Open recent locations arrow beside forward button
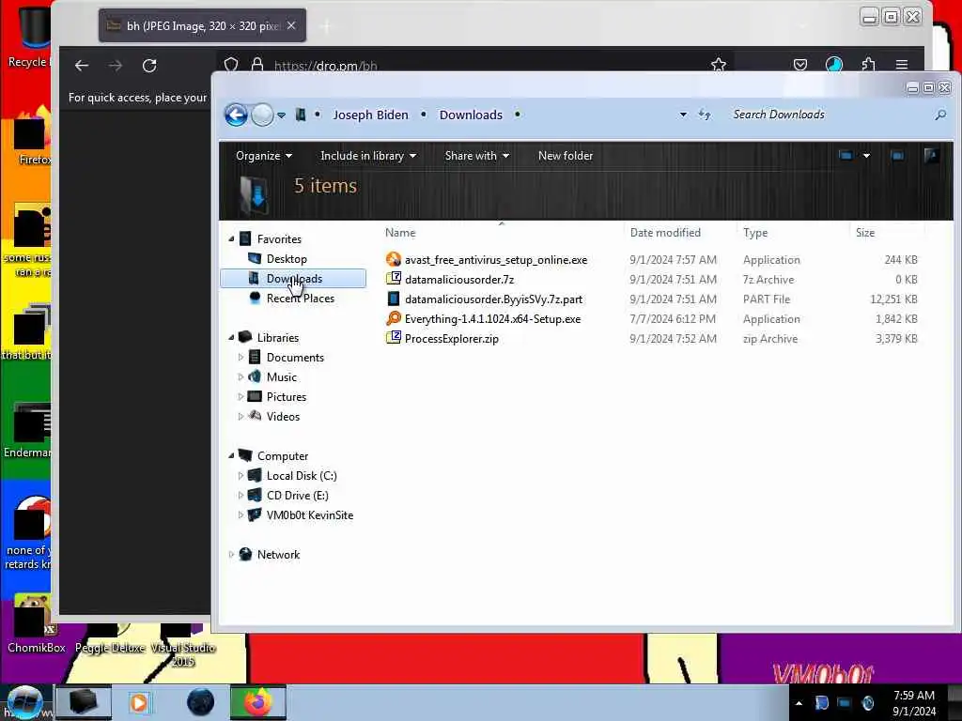Viewport: 962px width, 721px height. pyautogui.click(x=281, y=115)
